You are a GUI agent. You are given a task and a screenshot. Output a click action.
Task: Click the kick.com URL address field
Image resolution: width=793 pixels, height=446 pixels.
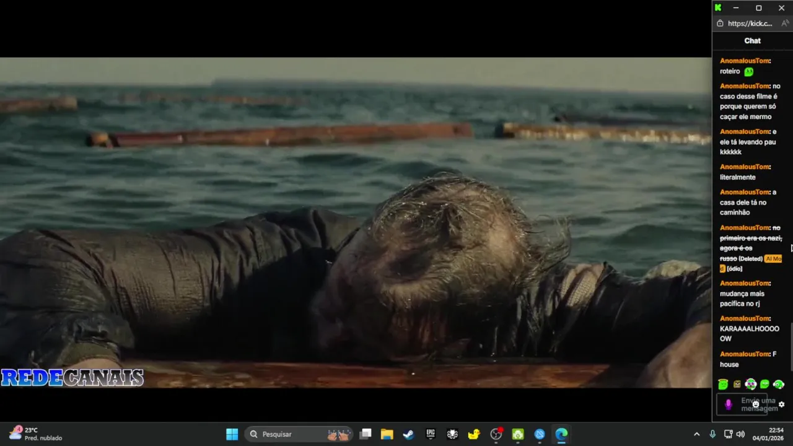(750, 24)
